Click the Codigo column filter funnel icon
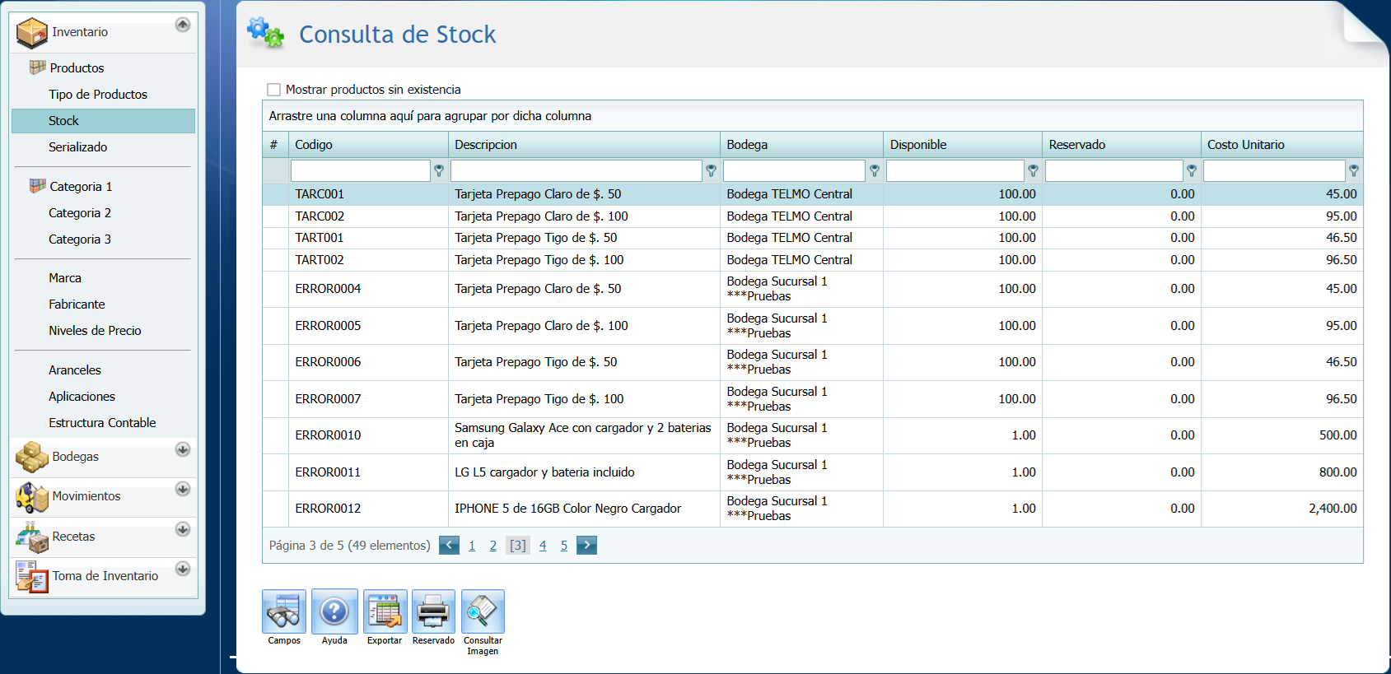 [439, 170]
